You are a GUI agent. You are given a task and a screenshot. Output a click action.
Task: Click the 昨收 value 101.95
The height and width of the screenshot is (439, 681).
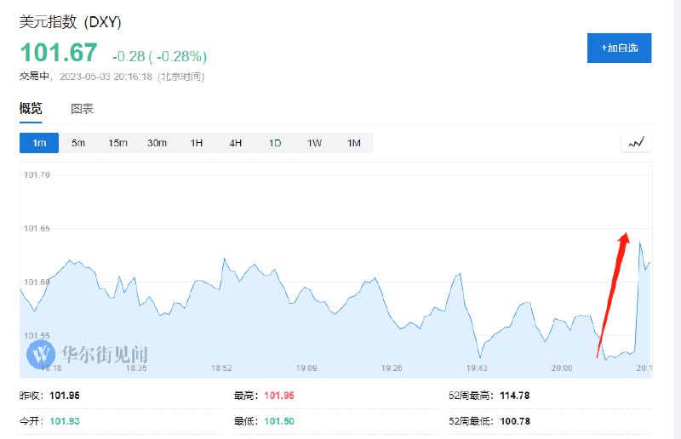point(65,396)
